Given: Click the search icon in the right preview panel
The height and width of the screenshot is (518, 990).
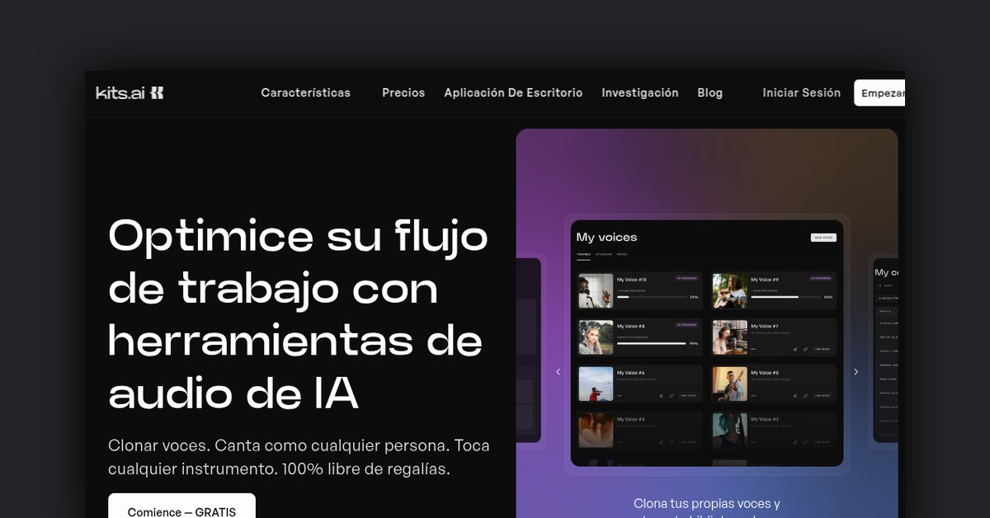Looking at the screenshot, I should tap(879, 285).
